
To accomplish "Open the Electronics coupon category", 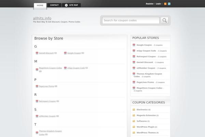I will coord(142,110).
